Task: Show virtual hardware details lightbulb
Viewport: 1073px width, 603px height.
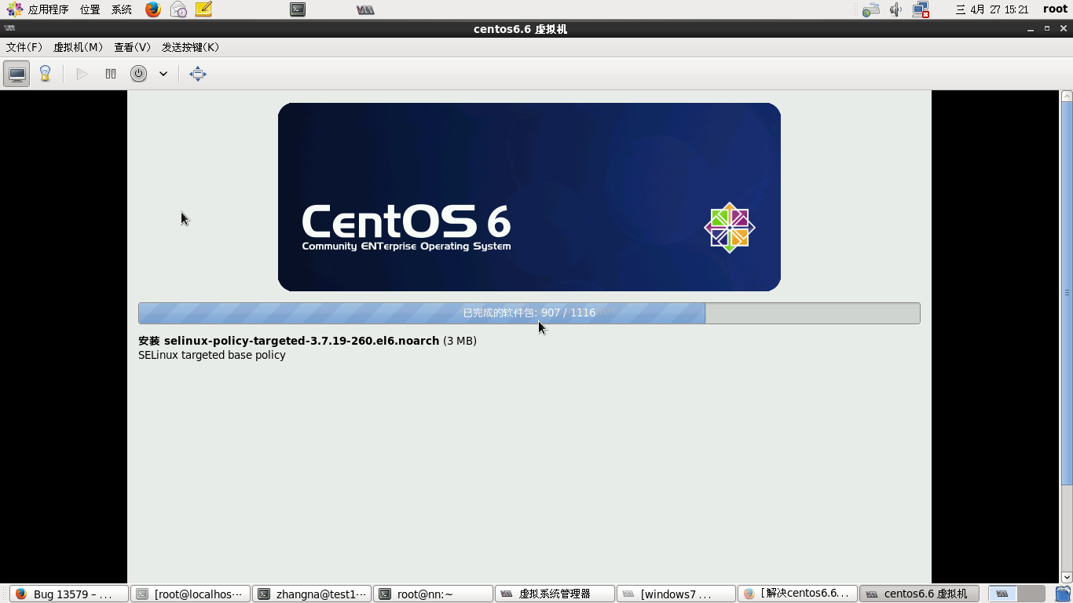Action: point(45,74)
